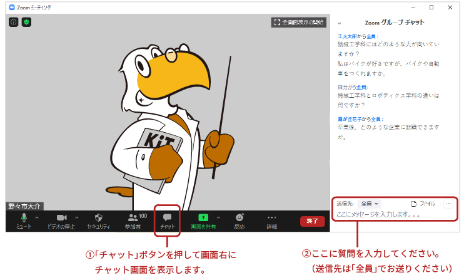Click participant name label 野々市大介
This screenshot has height=280, width=464.
click(x=24, y=206)
